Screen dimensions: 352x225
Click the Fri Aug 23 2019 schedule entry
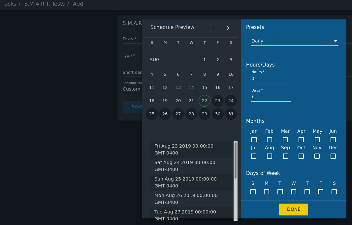[x=192, y=150]
